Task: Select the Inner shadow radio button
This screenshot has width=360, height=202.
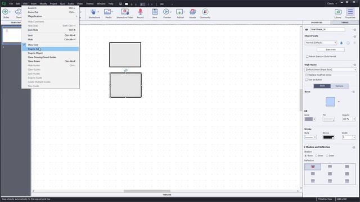Action: pos(316,156)
